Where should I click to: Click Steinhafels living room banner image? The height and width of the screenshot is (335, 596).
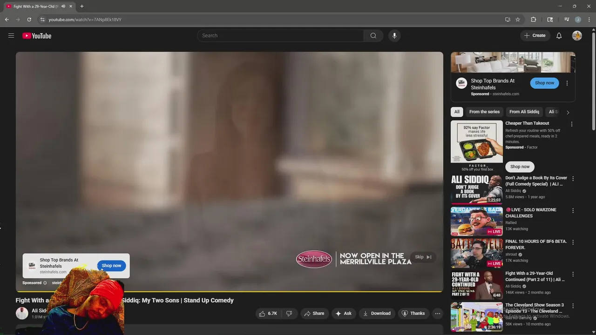[x=513, y=62]
